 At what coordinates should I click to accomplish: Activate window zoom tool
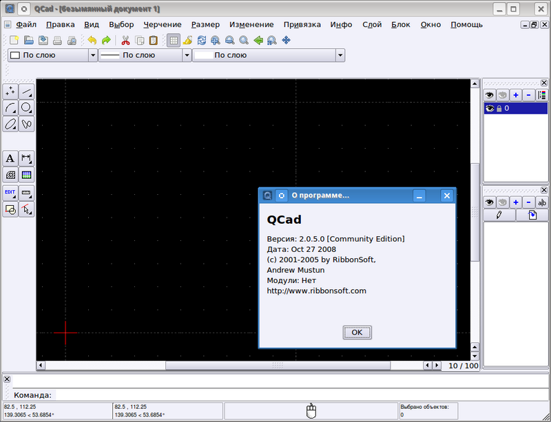(271, 41)
